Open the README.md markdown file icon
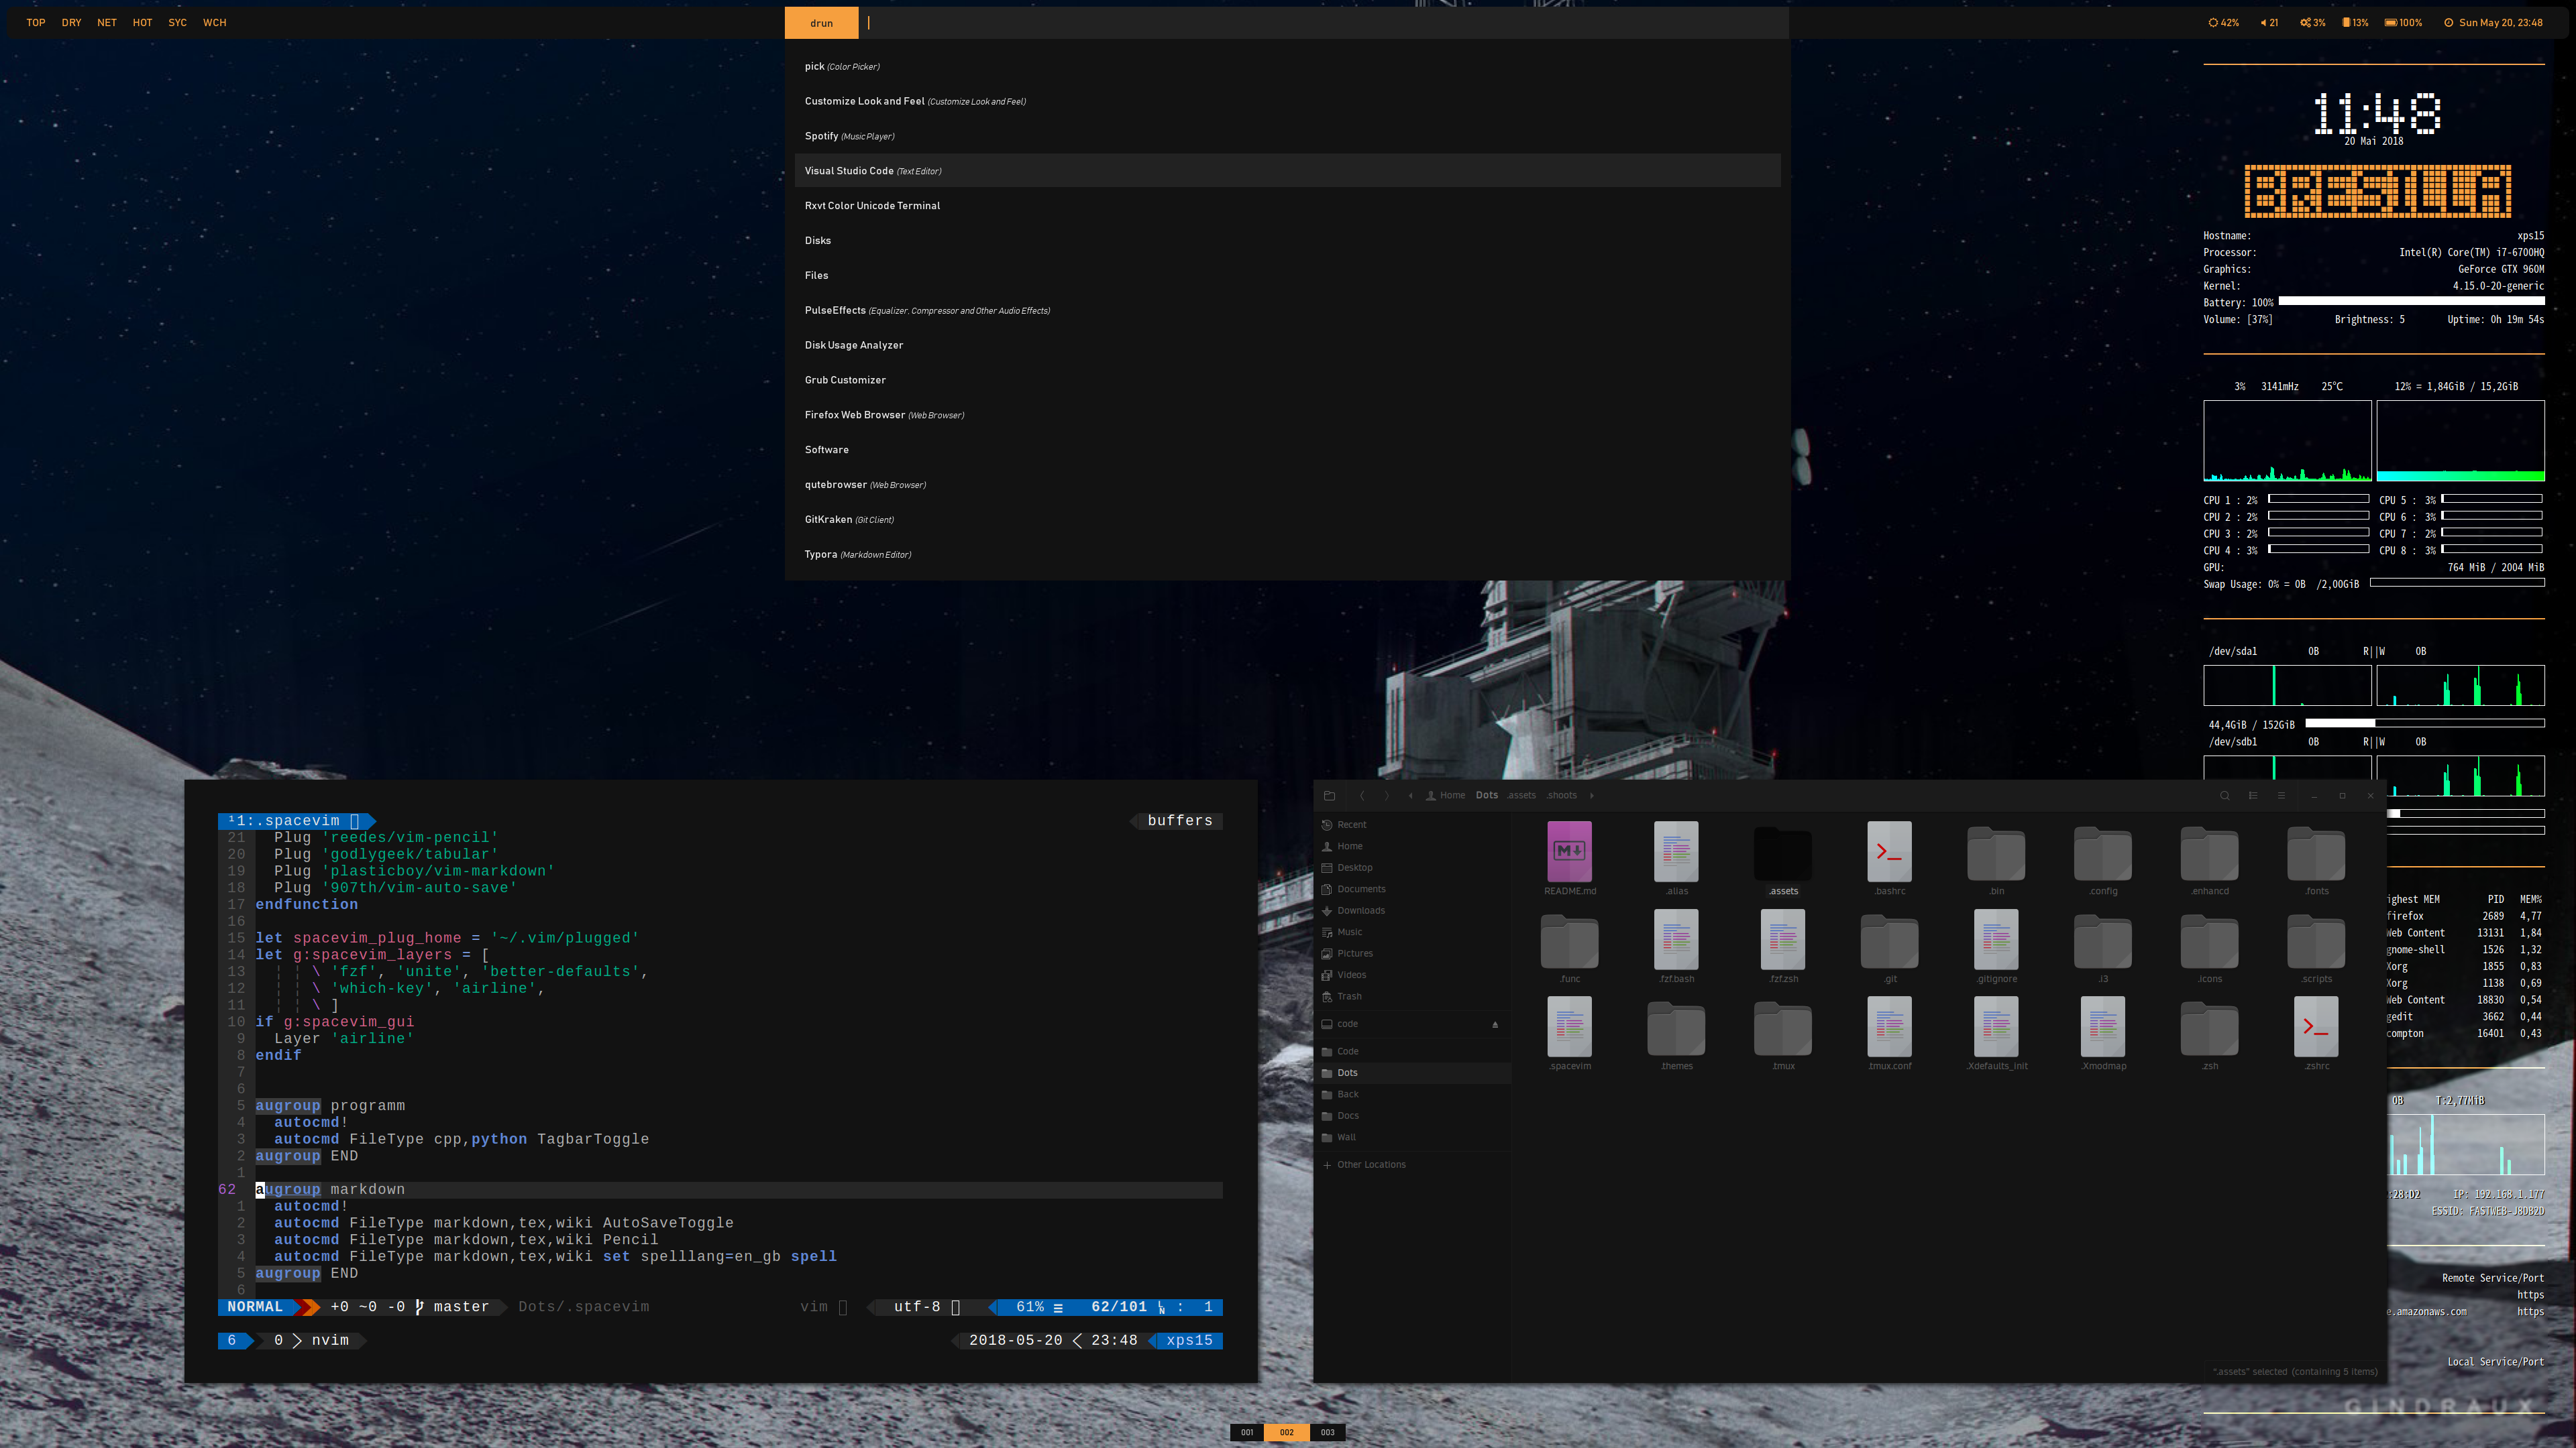2576x1448 pixels. click(1569, 851)
